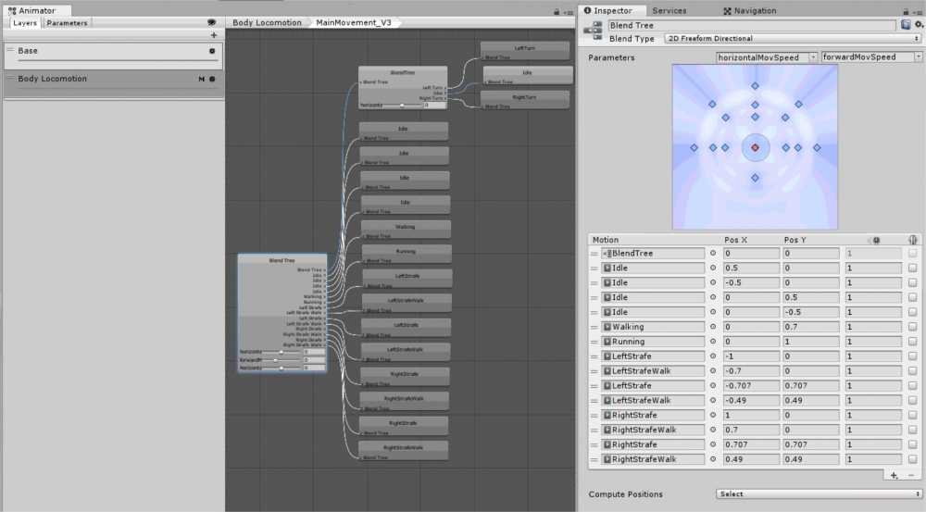Open object picker for BlendTree motion row
Viewport: 926px width, 512px height.
tap(713, 253)
